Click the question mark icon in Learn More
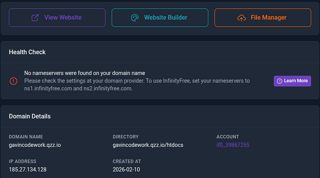320x178 pixels. [x=279, y=81]
